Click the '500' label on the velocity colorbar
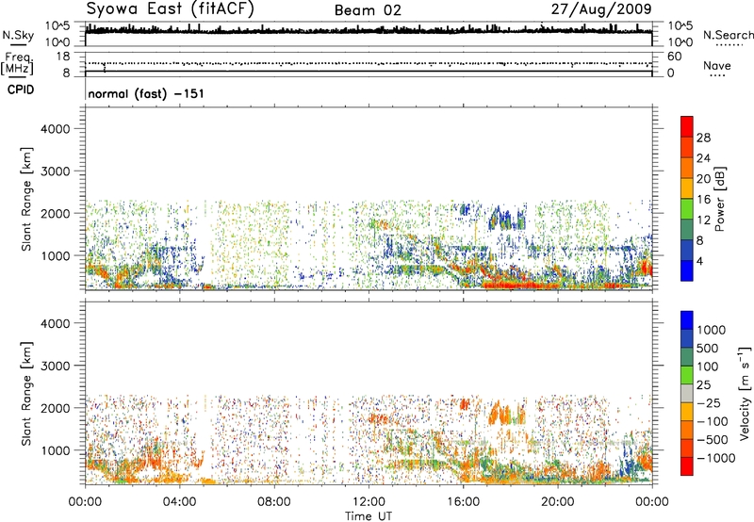 pos(708,349)
